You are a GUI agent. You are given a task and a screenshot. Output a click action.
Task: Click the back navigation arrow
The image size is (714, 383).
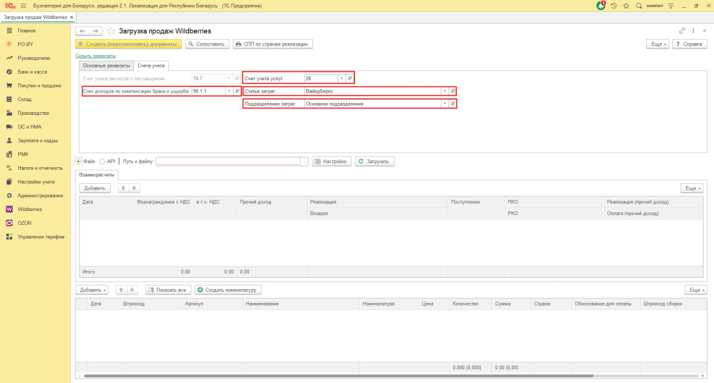[x=82, y=31]
